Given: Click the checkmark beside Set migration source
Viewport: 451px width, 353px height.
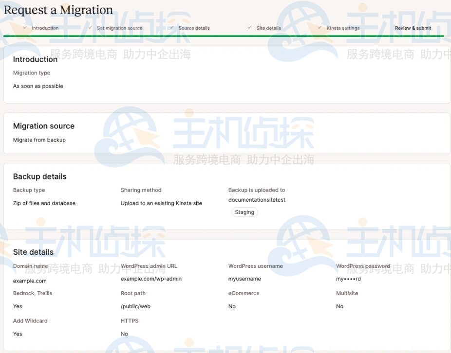Looking at the screenshot, I should [x=90, y=28].
